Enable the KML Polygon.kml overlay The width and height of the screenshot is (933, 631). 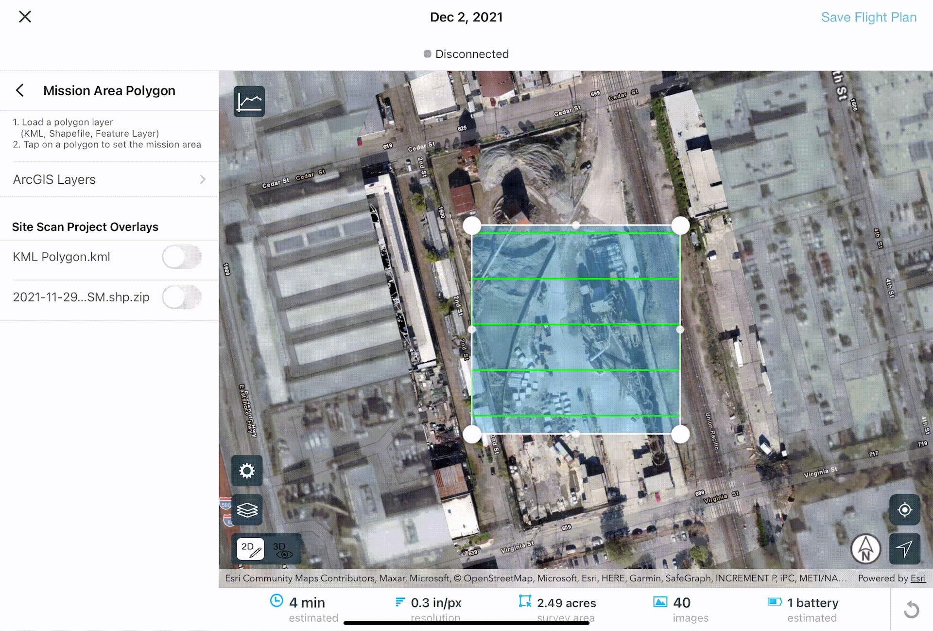182,257
